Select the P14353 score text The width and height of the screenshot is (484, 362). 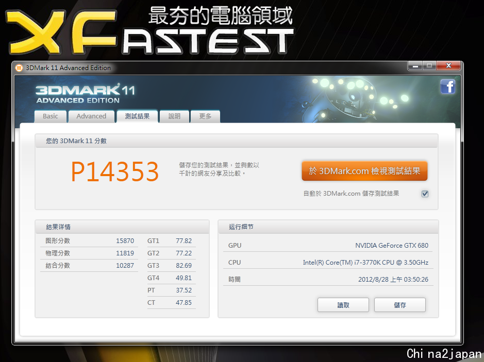pos(115,171)
